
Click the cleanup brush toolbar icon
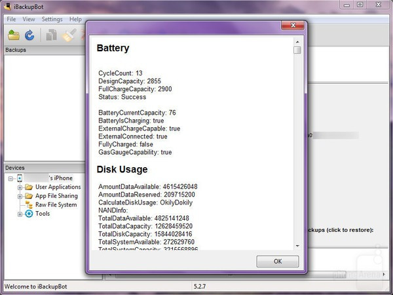coord(69,34)
